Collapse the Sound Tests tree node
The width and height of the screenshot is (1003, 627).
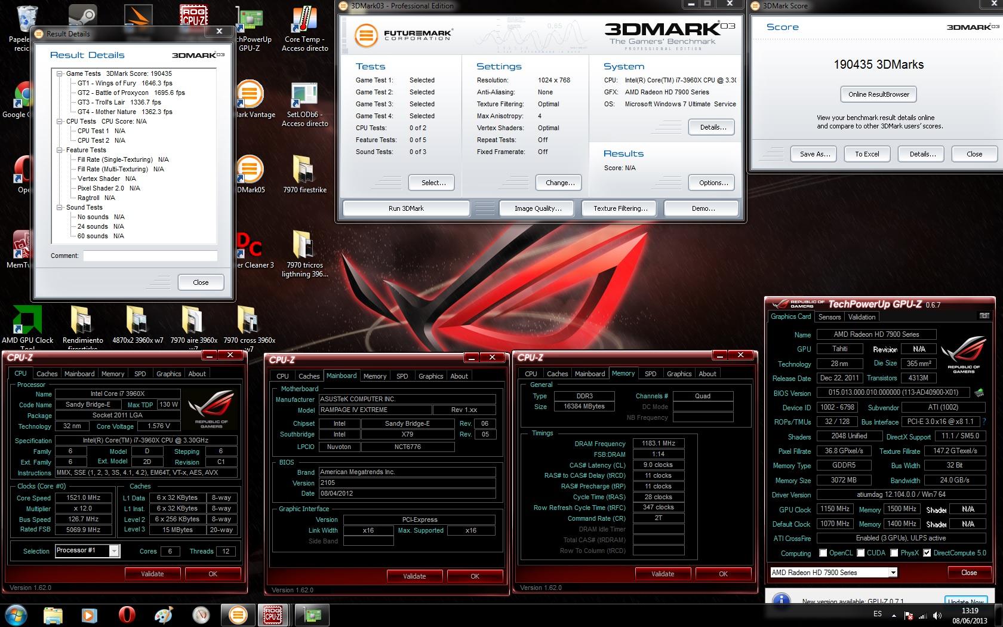tap(60, 207)
